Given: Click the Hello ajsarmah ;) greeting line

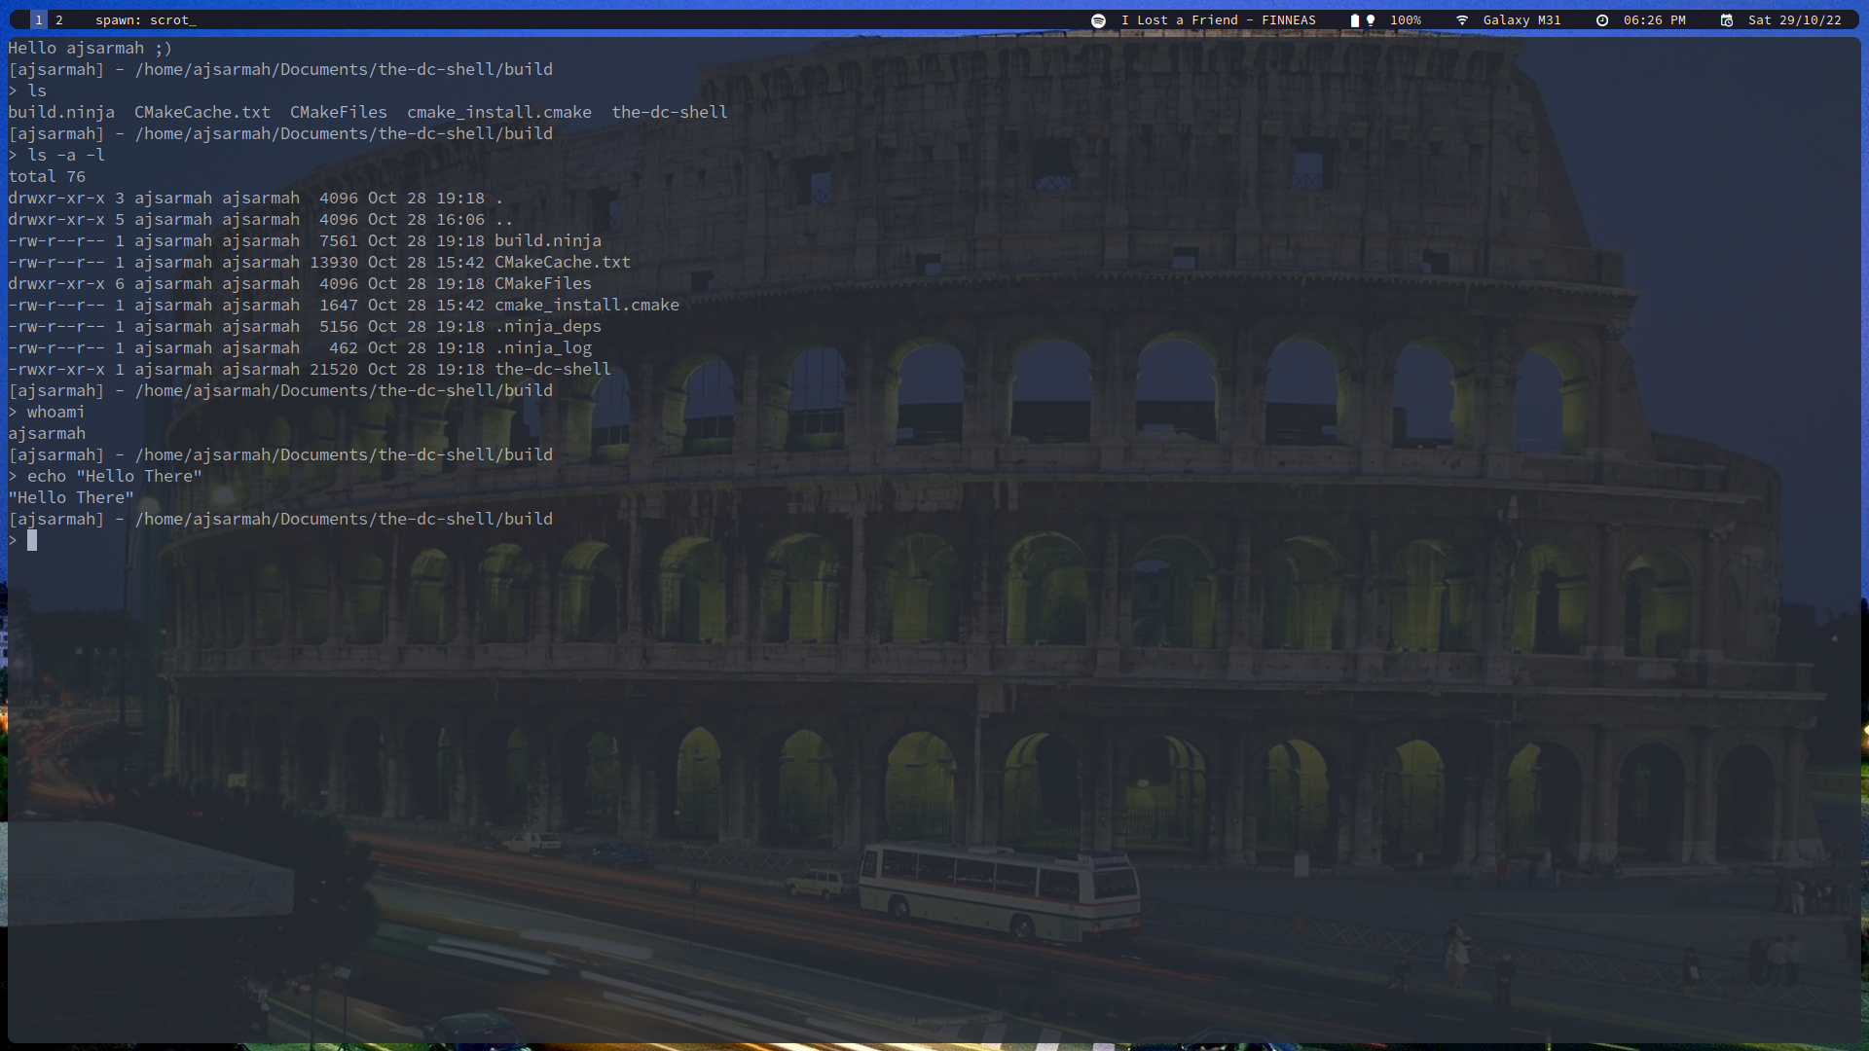Looking at the screenshot, I should coord(90,48).
